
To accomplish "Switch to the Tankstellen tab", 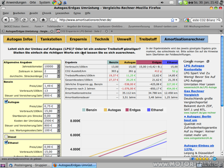I will 51,39.
